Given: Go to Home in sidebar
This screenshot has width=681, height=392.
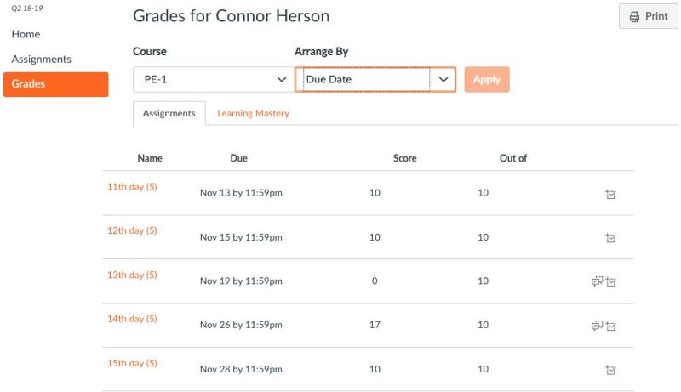Looking at the screenshot, I should click(26, 34).
